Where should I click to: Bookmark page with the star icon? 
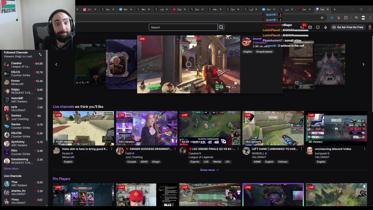(x=322, y=18)
